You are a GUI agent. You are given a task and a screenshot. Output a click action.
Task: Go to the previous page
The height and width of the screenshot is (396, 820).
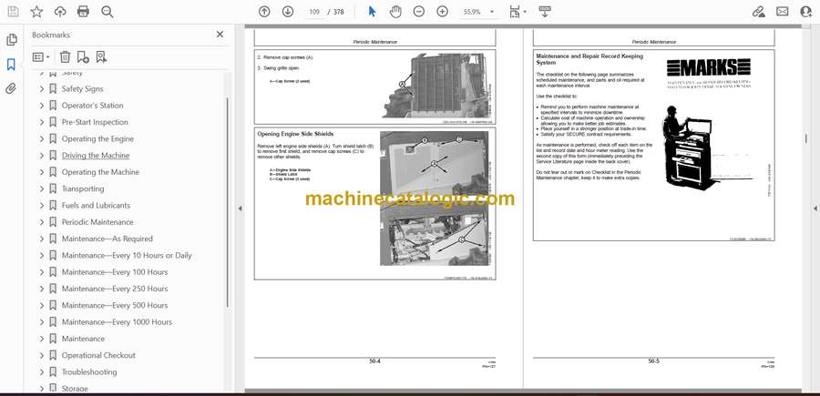coord(264,12)
